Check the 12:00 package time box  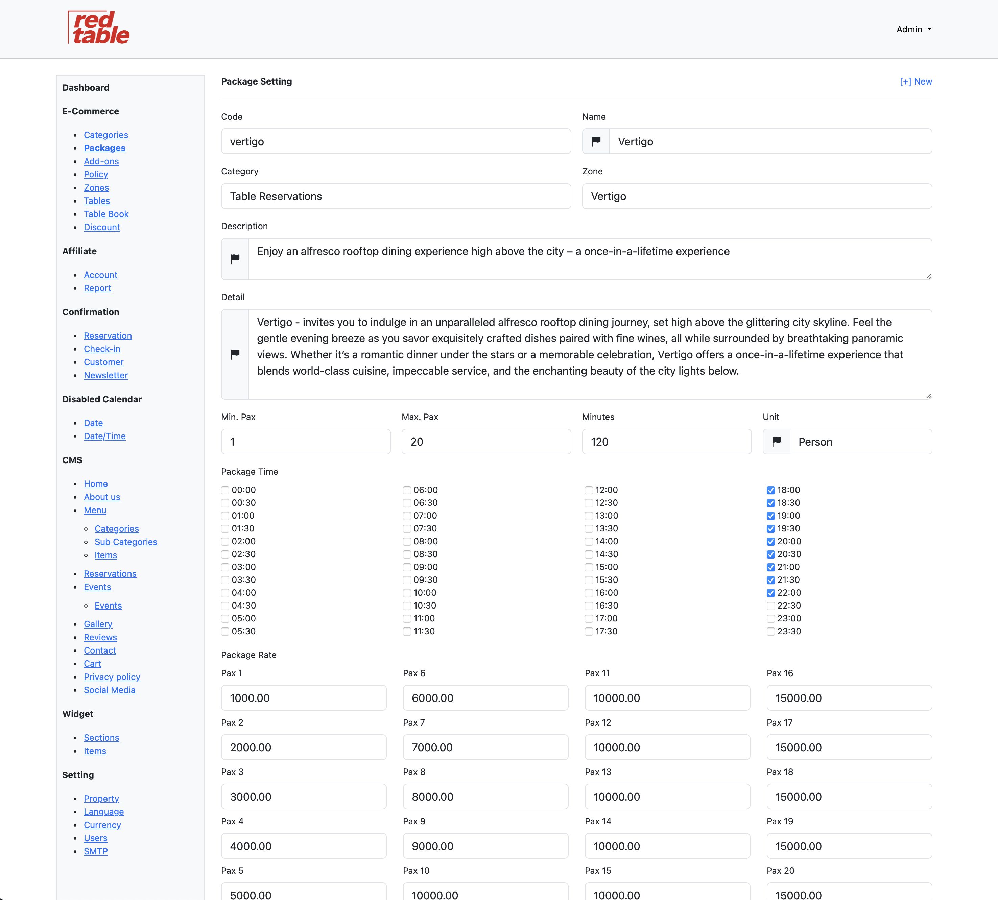(x=589, y=490)
